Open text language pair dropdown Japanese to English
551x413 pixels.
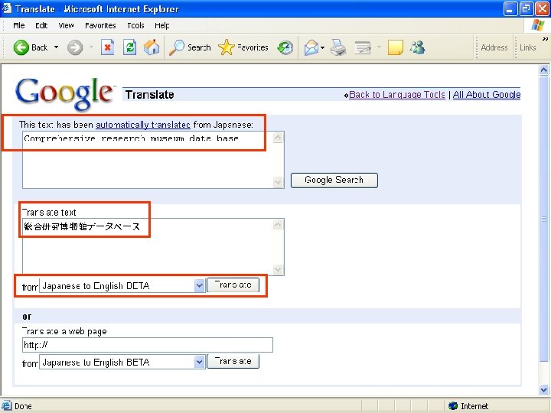(122, 285)
